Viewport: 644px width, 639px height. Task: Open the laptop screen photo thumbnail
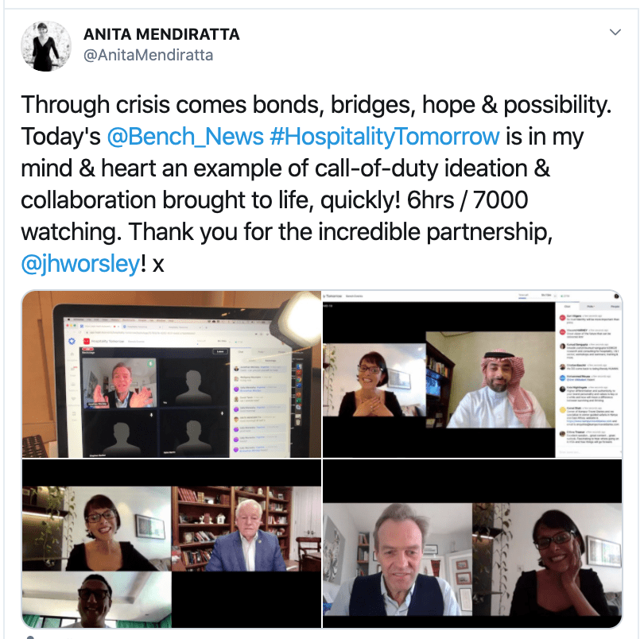pyautogui.click(x=171, y=374)
